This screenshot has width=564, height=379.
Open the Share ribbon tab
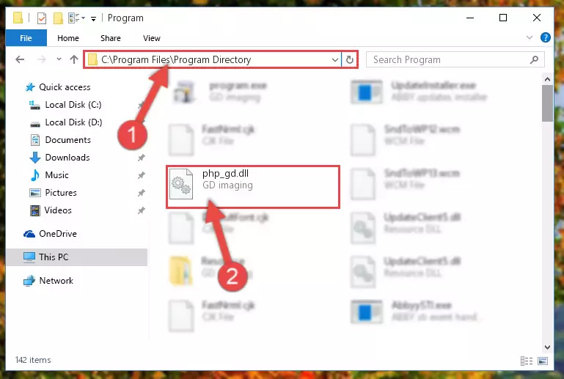[111, 38]
